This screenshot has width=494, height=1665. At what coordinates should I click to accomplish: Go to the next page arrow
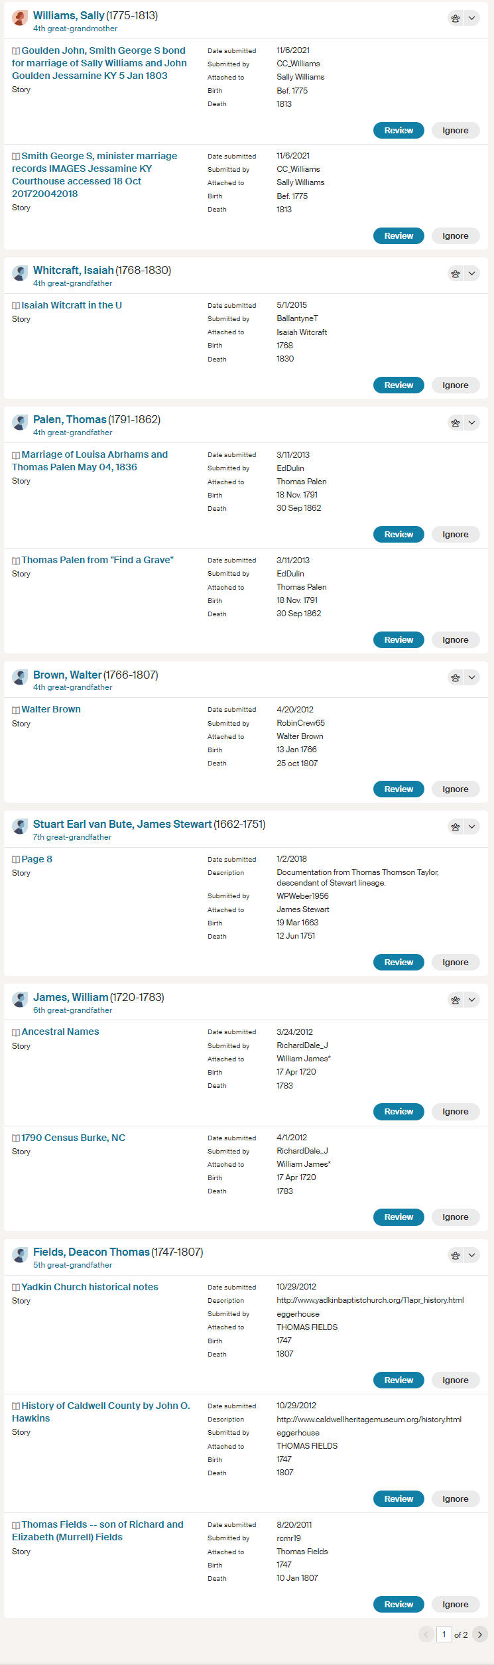coord(480,1634)
